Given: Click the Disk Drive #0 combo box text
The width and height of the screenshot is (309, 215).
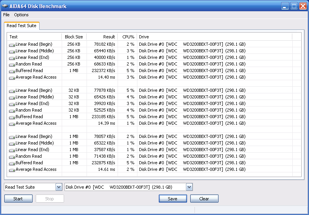Looking at the screenshot, I should pyautogui.click(x=119, y=187).
